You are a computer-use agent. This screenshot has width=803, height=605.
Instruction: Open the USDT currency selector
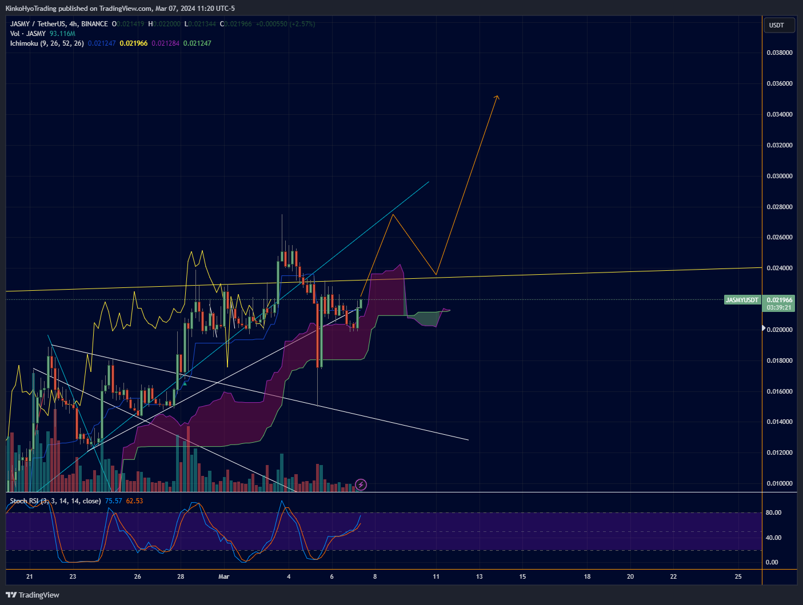coord(778,25)
